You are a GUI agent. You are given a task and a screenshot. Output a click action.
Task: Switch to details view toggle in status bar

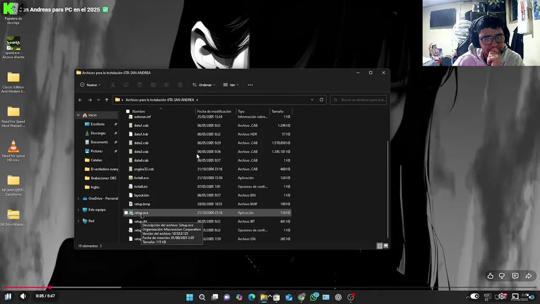tap(380, 246)
